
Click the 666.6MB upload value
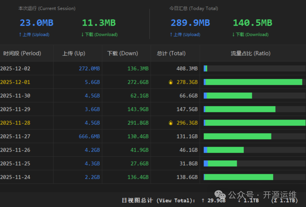(x=89, y=136)
